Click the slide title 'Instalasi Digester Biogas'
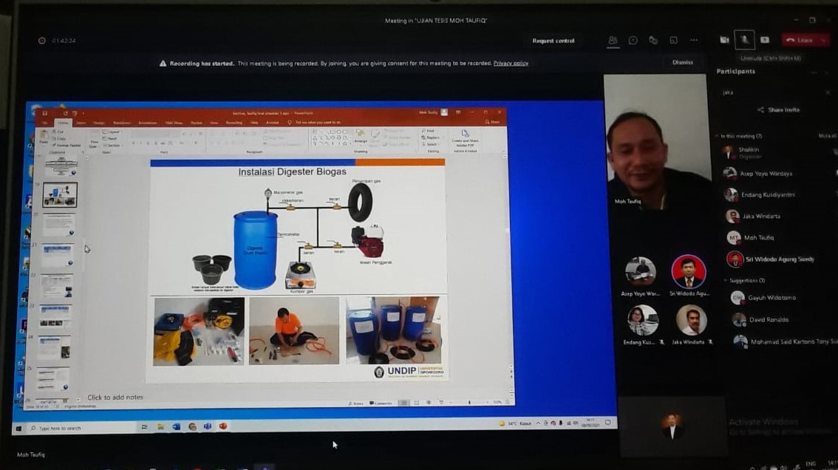Screen dimensions: 838x470 pos(292,171)
